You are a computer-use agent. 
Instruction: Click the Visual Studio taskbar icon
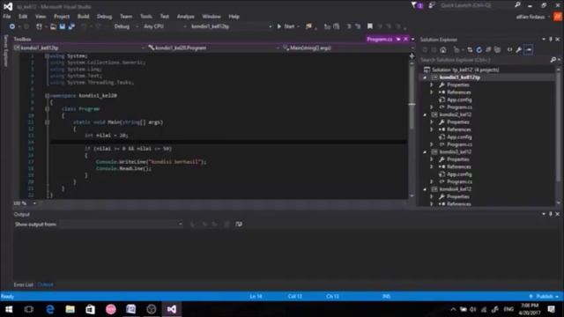pyautogui.click(x=172, y=309)
